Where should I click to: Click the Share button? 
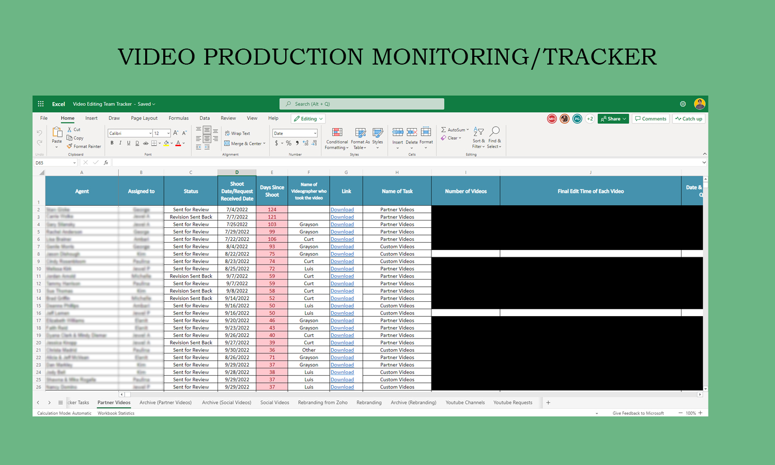(x=613, y=119)
